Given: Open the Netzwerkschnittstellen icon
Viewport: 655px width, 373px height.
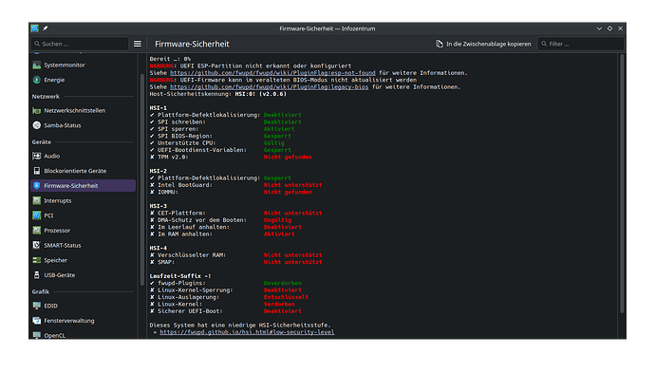Looking at the screenshot, I should 37,111.
